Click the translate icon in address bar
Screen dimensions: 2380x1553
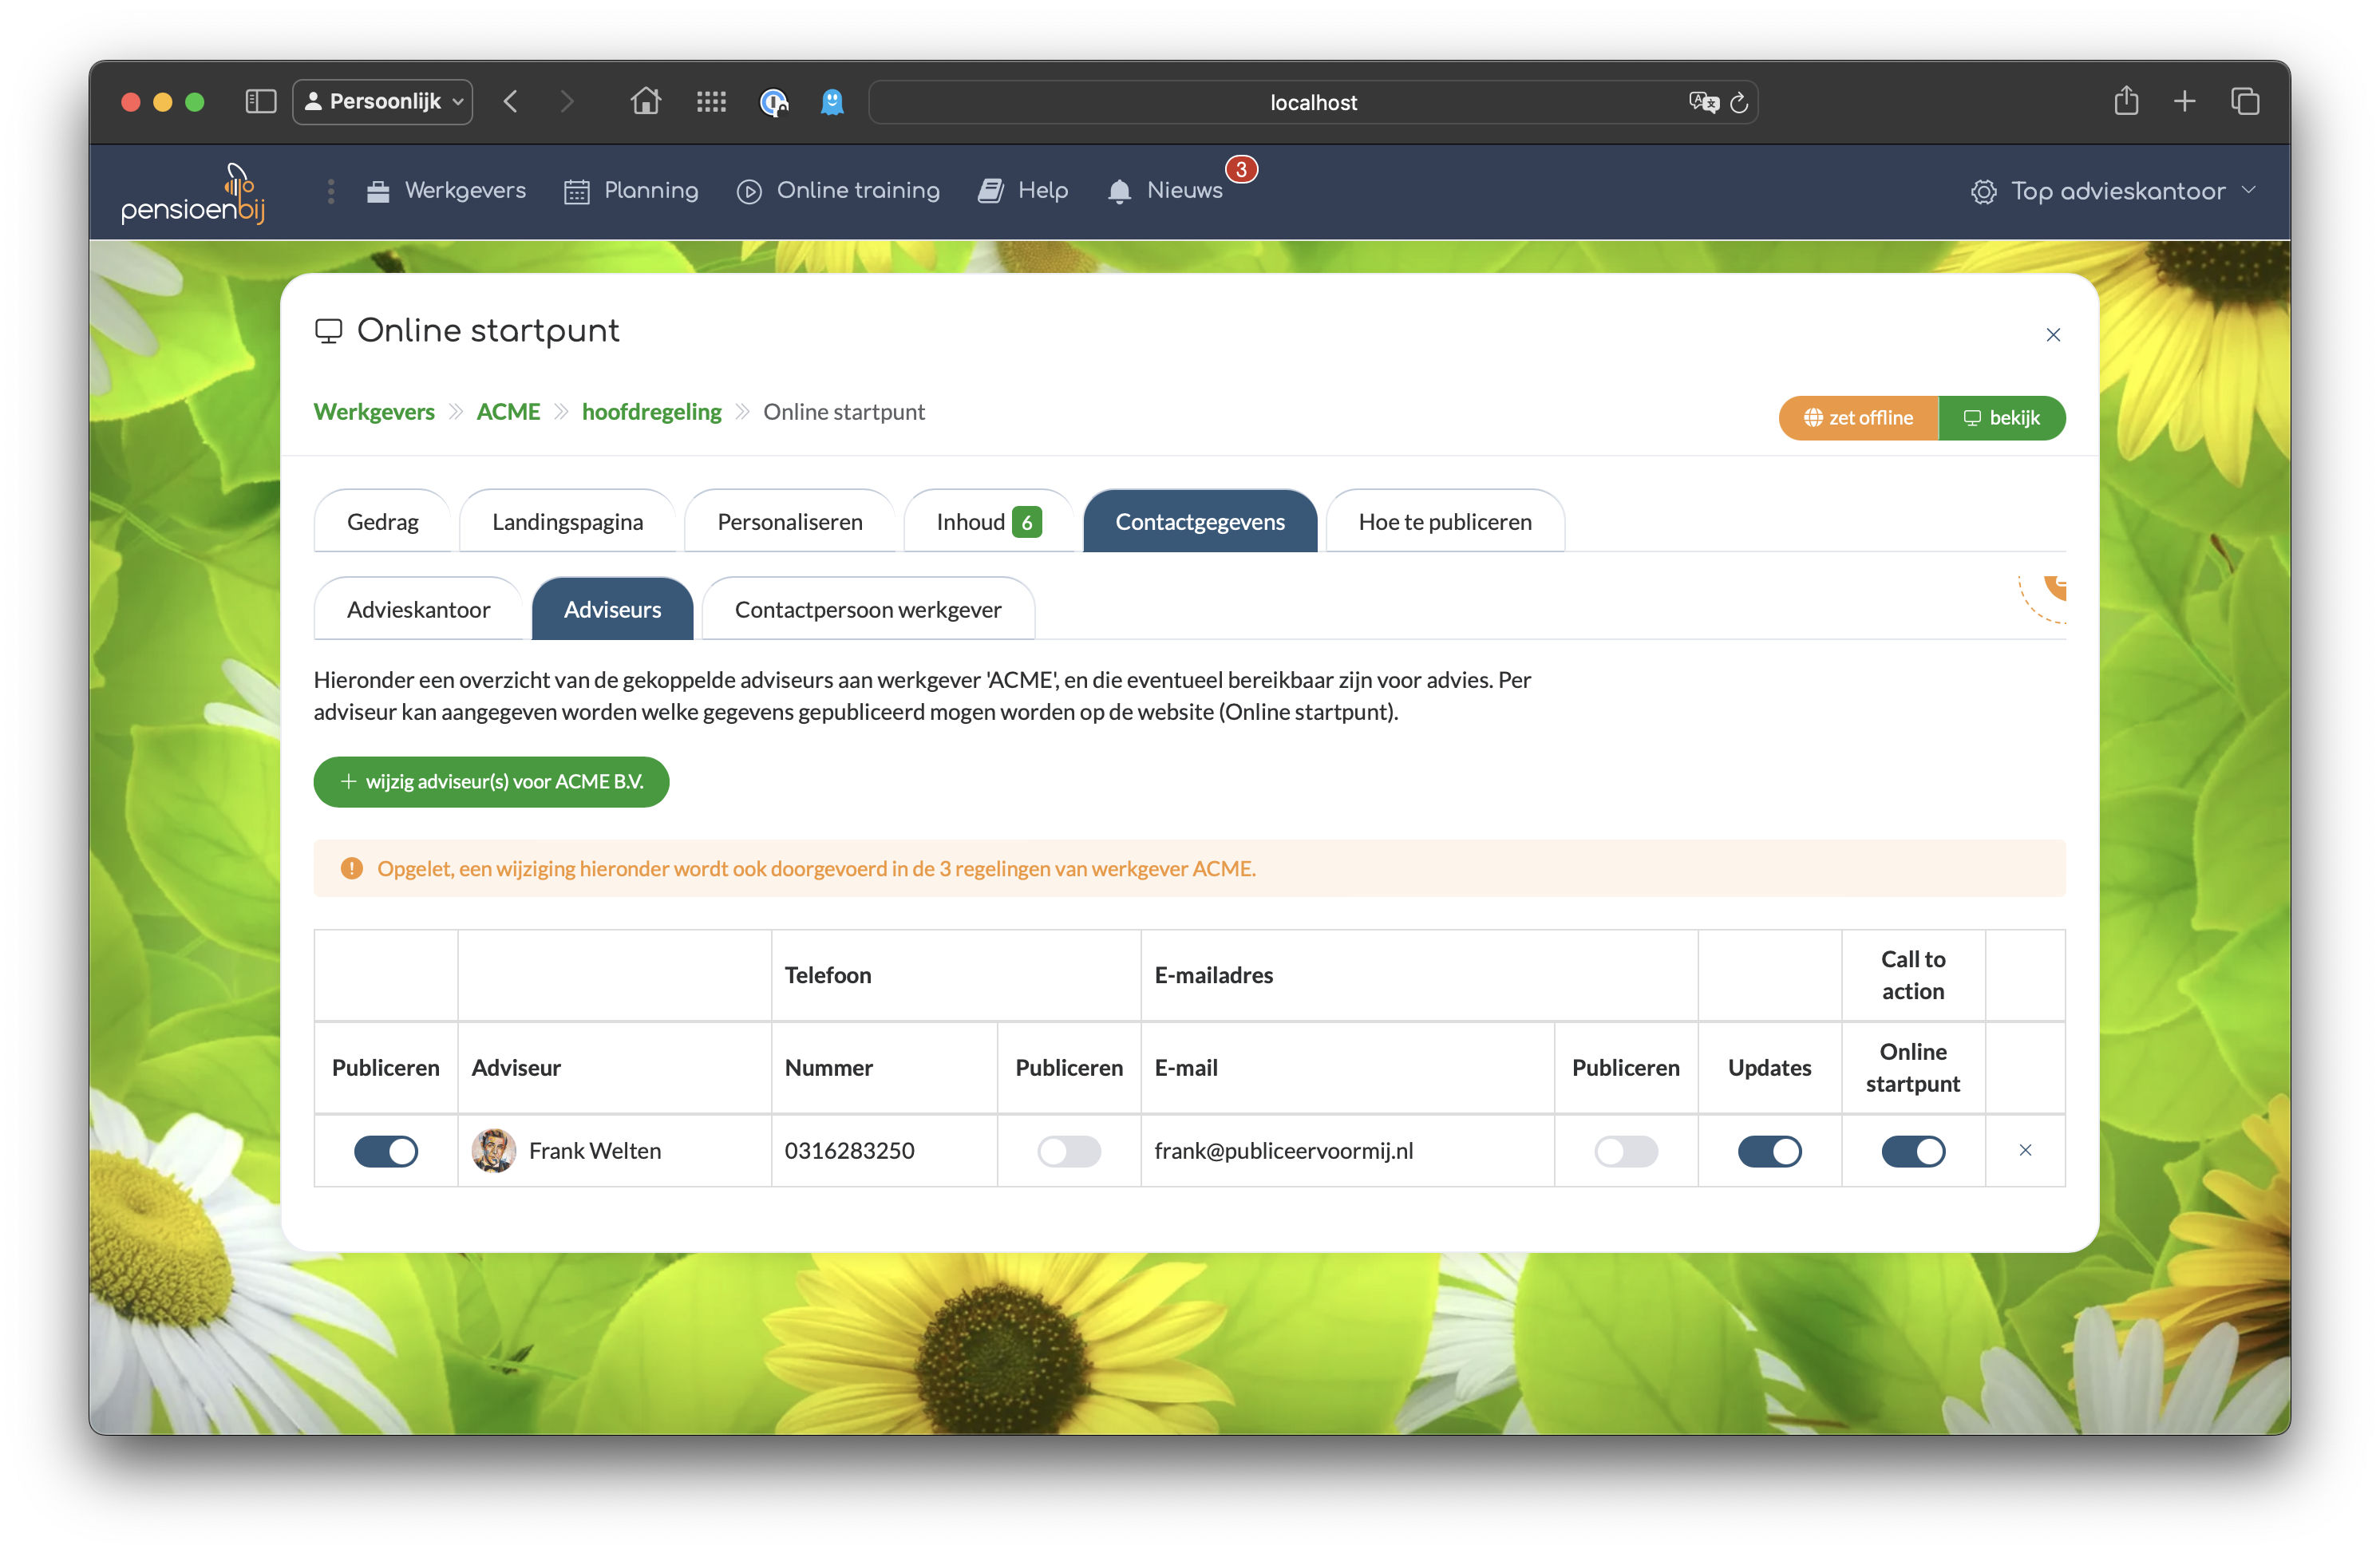tap(1703, 102)
